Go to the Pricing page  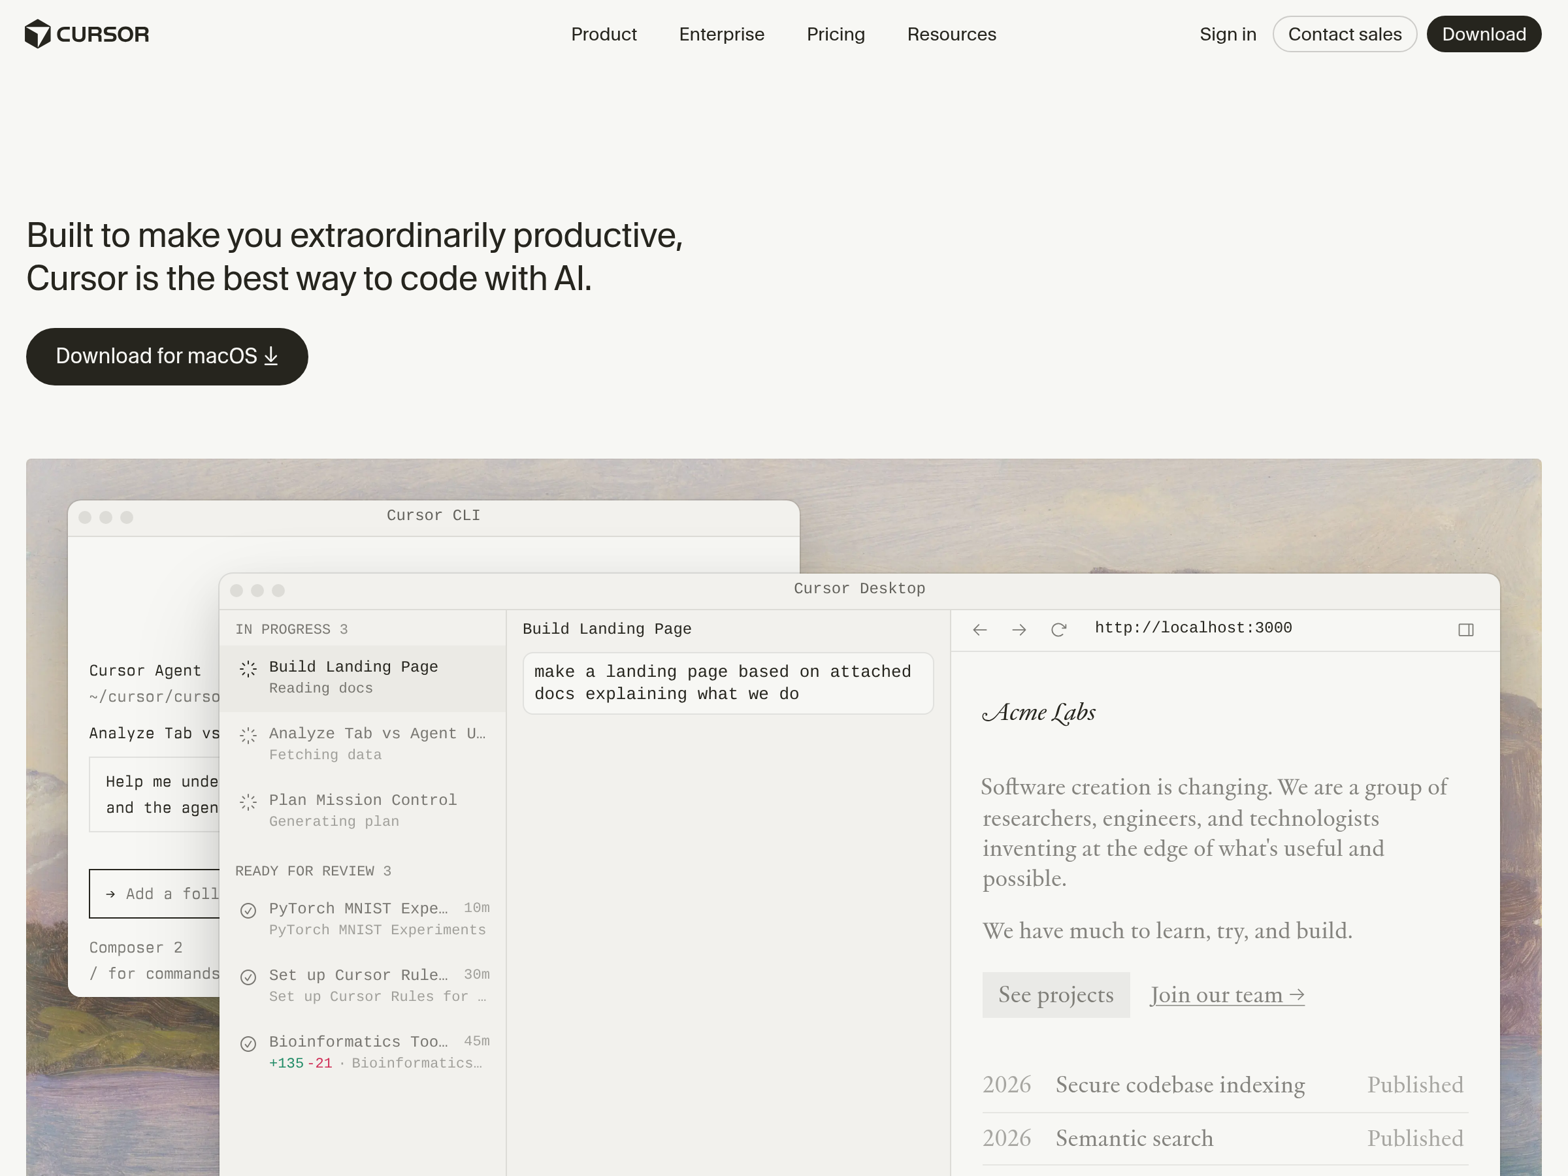click(836, 34)
